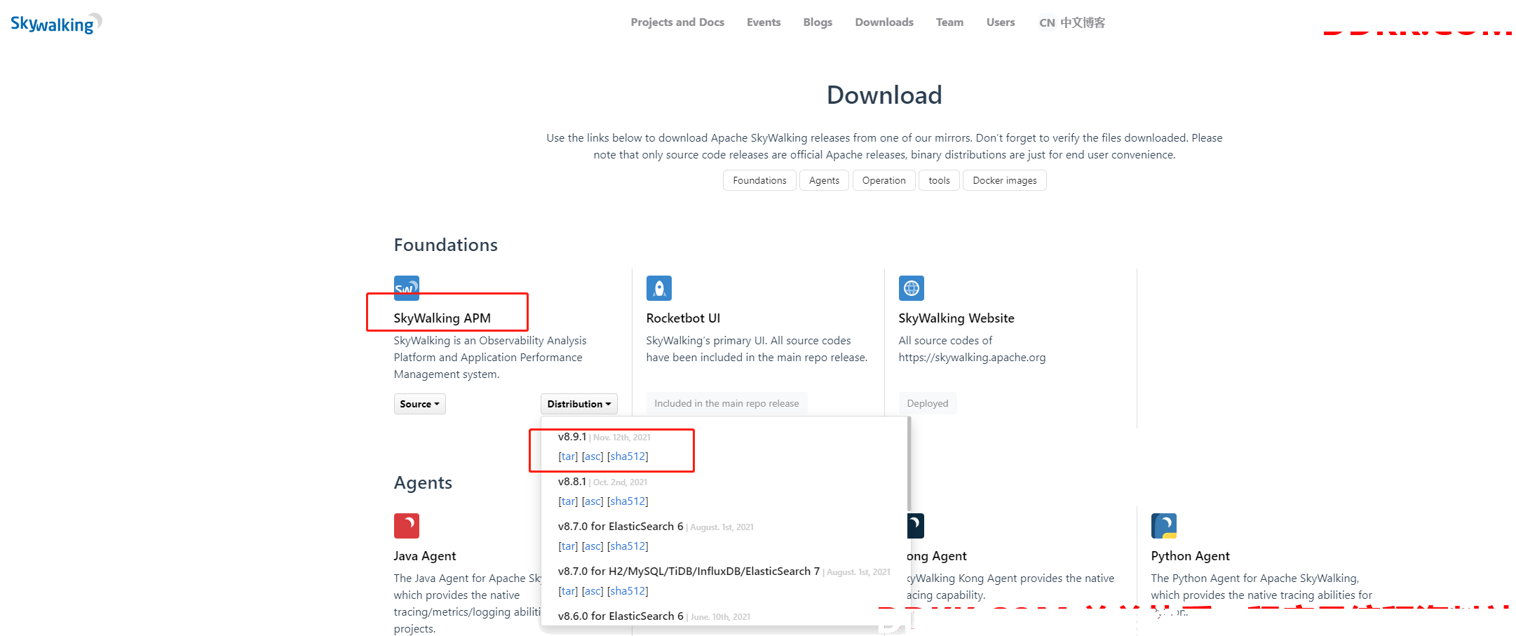Click the Kong Agent dark icon

point(916,526)
